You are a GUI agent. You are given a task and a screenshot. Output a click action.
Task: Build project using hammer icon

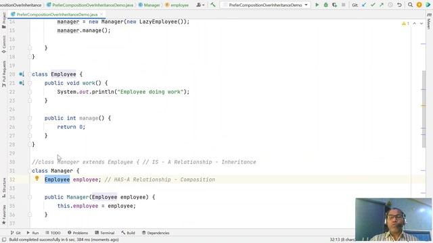pos(212,5)
